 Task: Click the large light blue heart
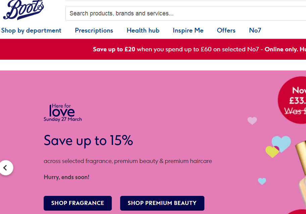tap(282, 143)
